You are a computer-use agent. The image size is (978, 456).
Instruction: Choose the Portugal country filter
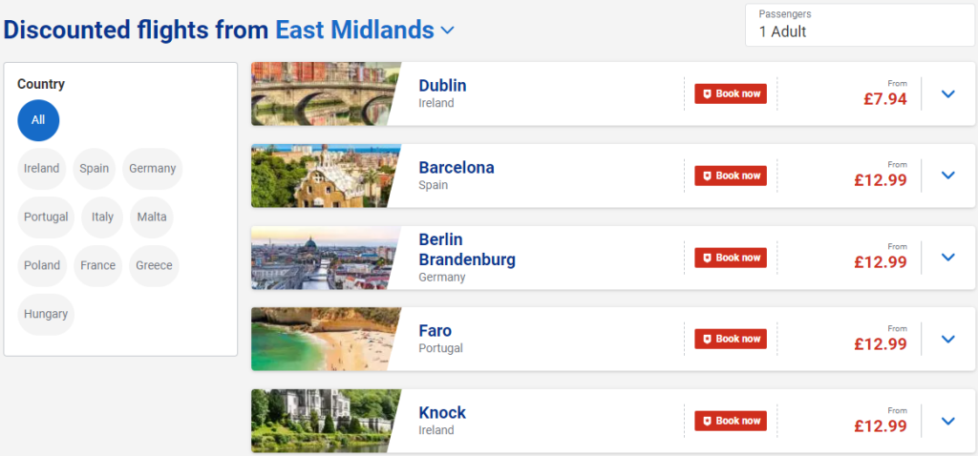46,217
